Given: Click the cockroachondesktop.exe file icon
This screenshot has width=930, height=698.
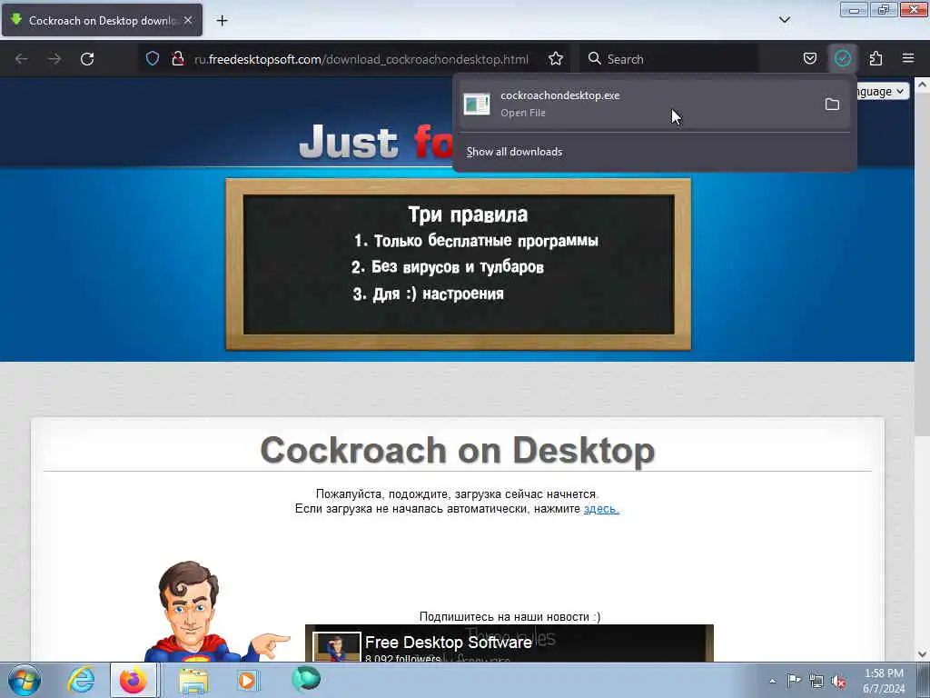Looking at the screenshot, I should point(477,105).
